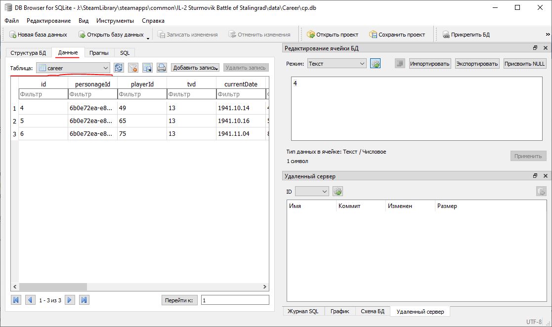Switch to Данные tab
Screen dimensions: 552x327
(68, 52)
